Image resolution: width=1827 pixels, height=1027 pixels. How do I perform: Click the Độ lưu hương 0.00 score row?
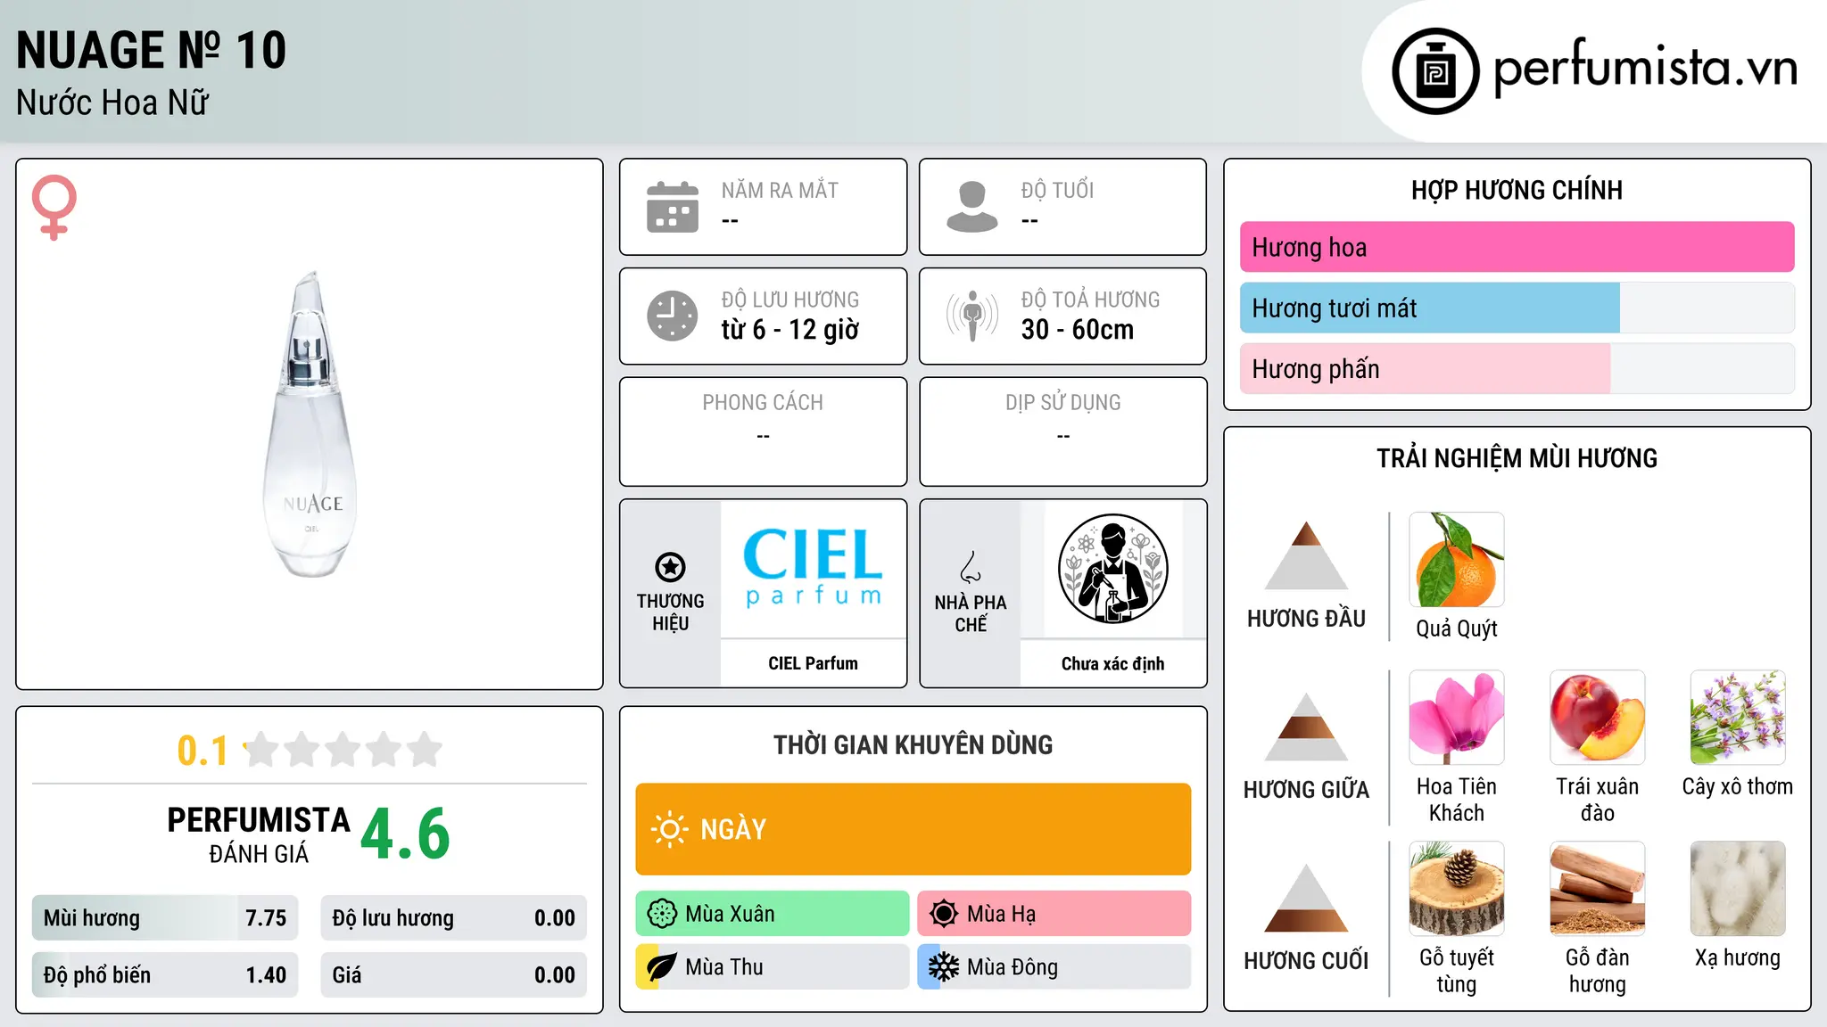[453, 918]
